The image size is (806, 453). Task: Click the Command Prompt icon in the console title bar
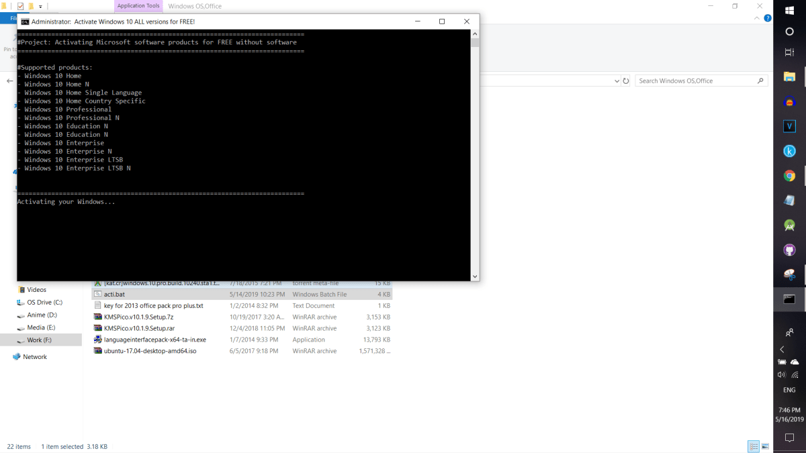click(x=24, y=21)
